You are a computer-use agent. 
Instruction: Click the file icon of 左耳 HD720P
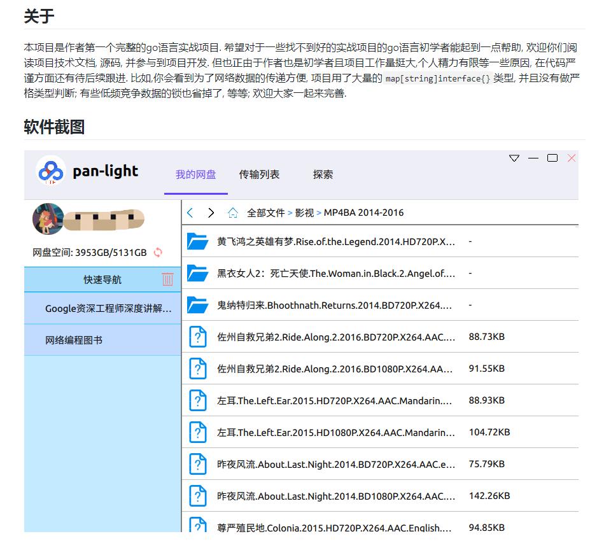(198, 400)
